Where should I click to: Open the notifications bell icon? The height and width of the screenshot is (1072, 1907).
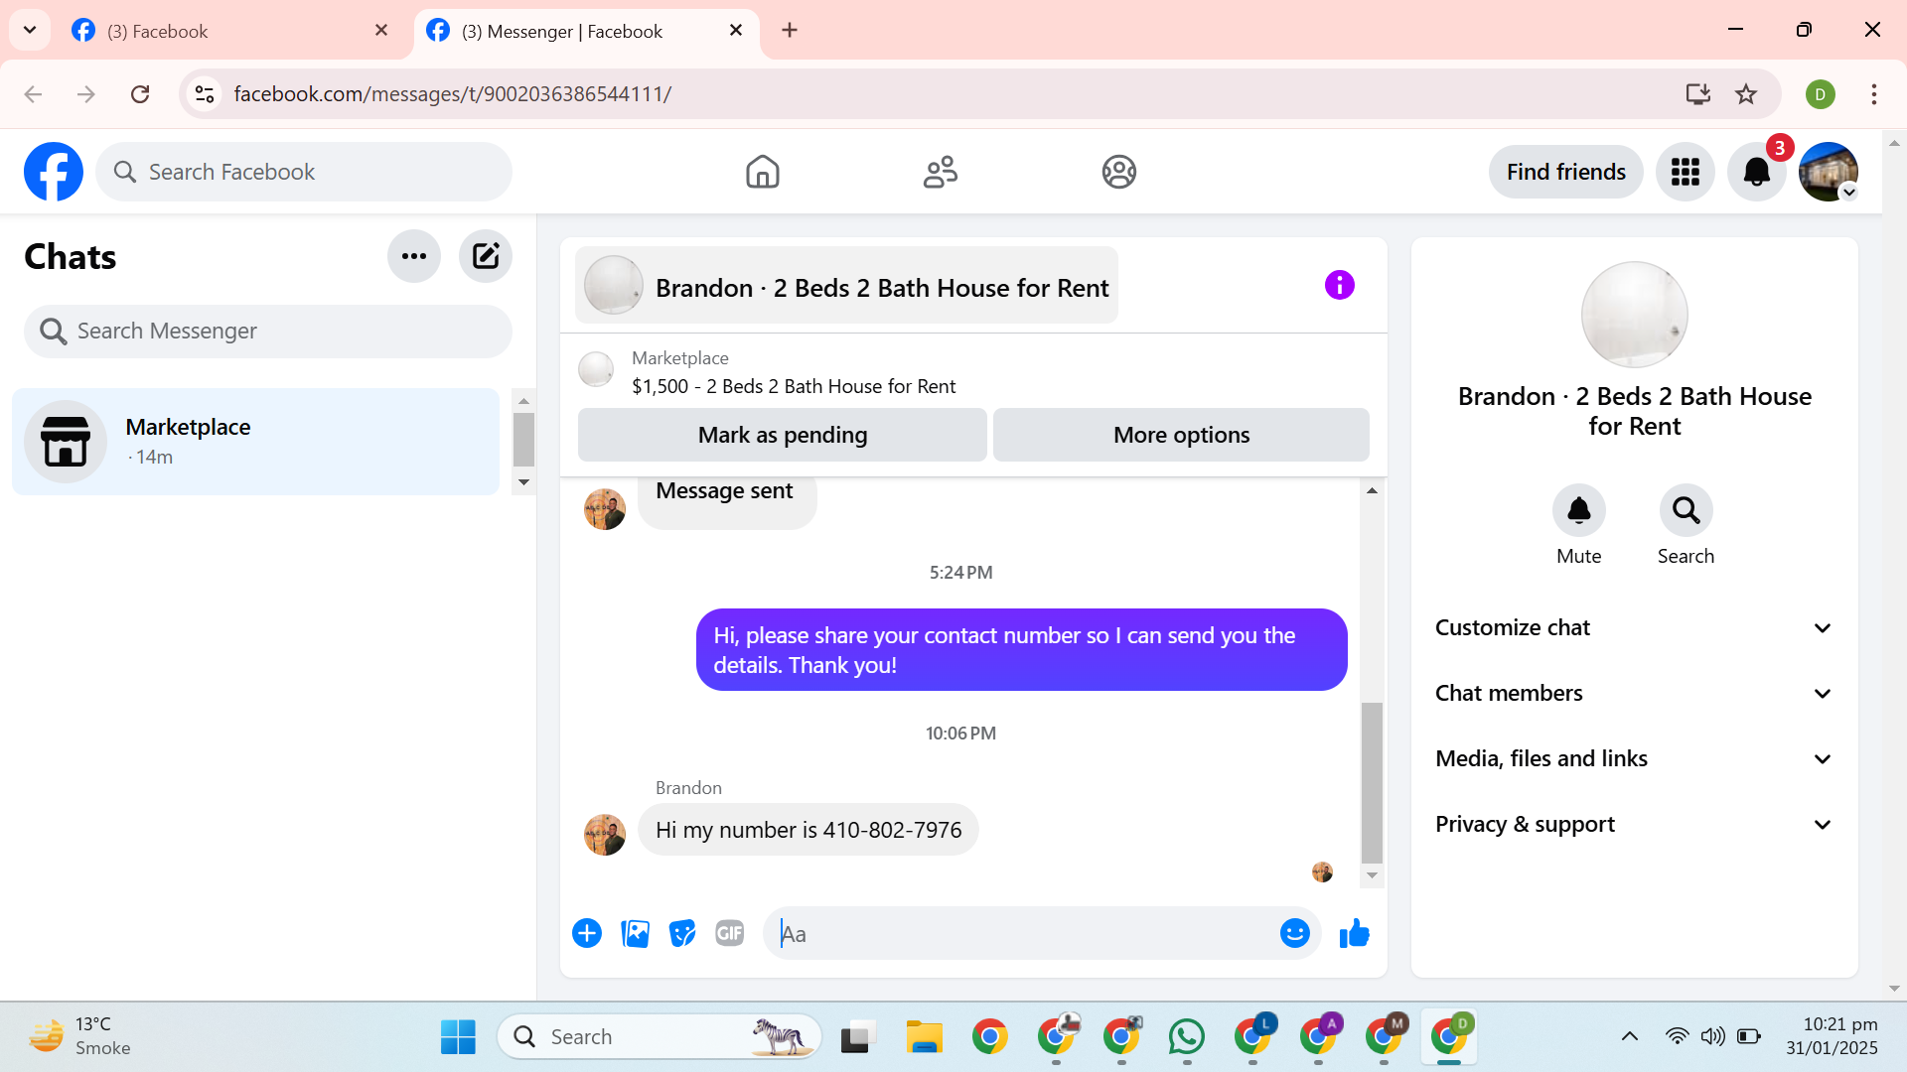(x=1756, y=172)
